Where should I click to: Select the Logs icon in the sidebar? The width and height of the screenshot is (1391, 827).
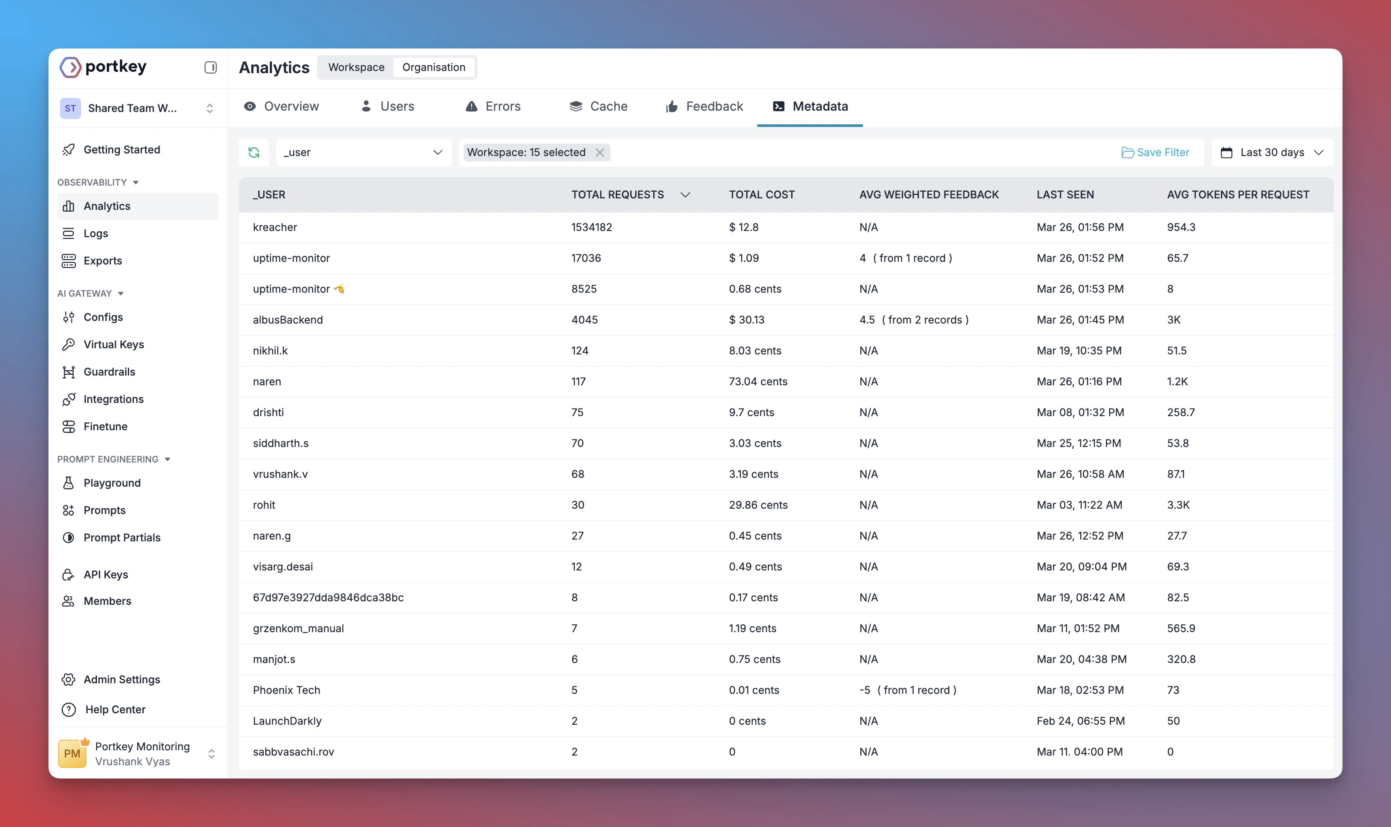tap(68, 233)
